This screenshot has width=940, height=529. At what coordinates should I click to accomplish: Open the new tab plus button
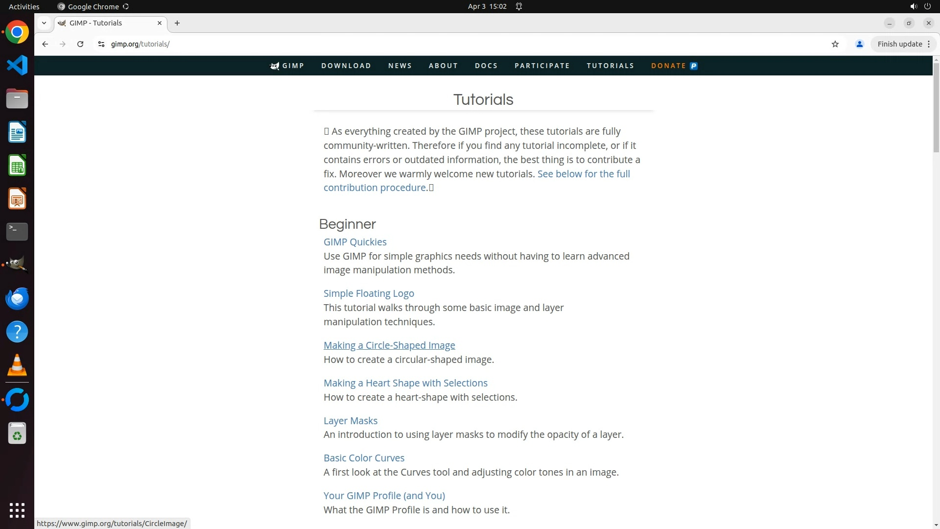177,23
